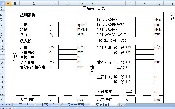The width and height of the screenshot is (175, 109).
Task: Click the 基础数据 section heading
Action: point(28,15)
